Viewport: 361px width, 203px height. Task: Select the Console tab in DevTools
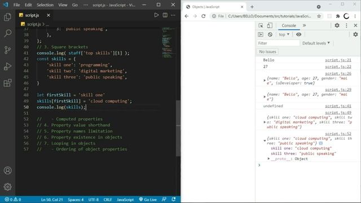tap(289, 25)
